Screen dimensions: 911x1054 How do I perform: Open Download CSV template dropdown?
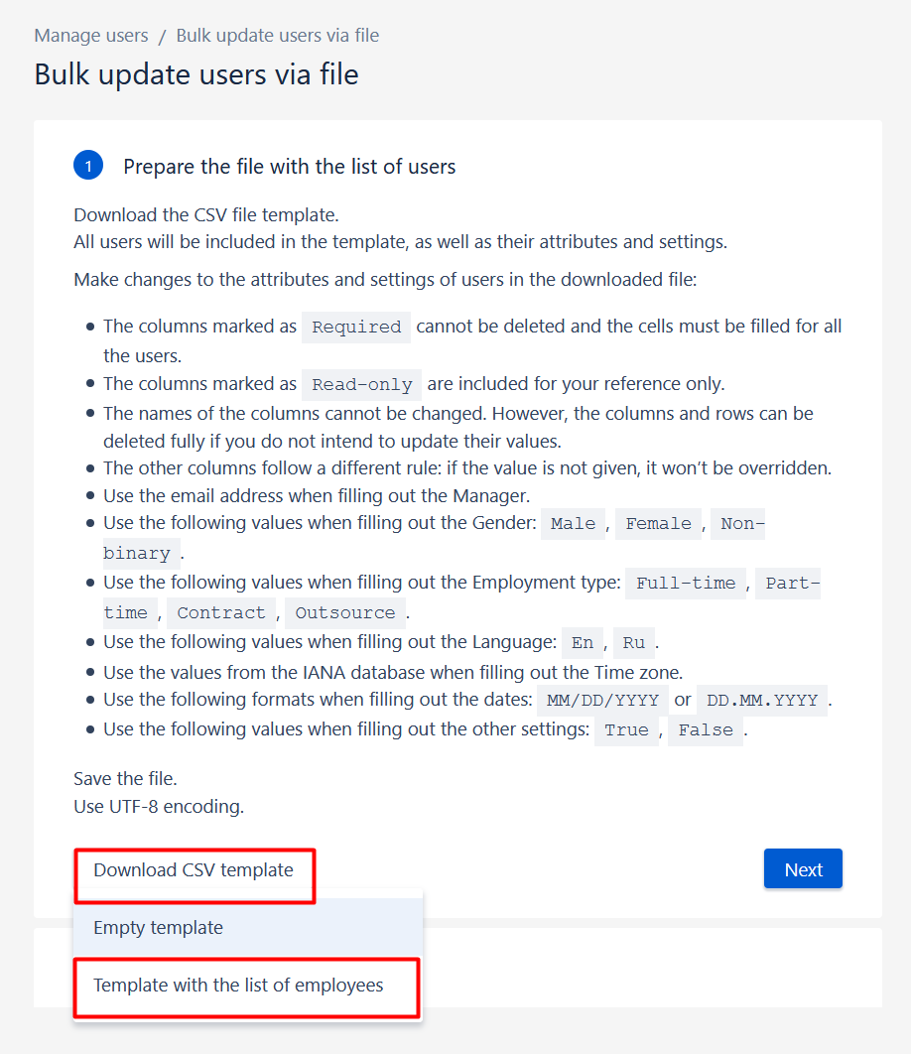pos(194,869)
